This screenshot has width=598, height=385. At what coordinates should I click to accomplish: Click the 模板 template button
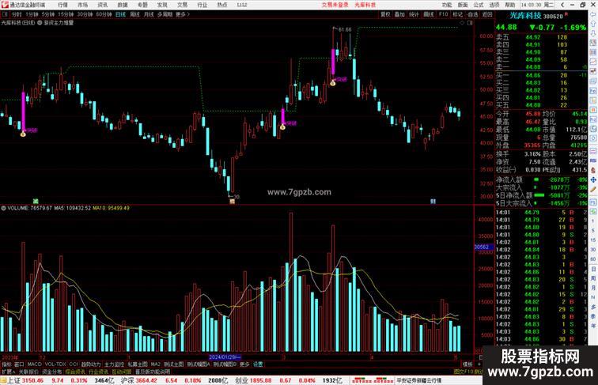[x=467, y=364]
